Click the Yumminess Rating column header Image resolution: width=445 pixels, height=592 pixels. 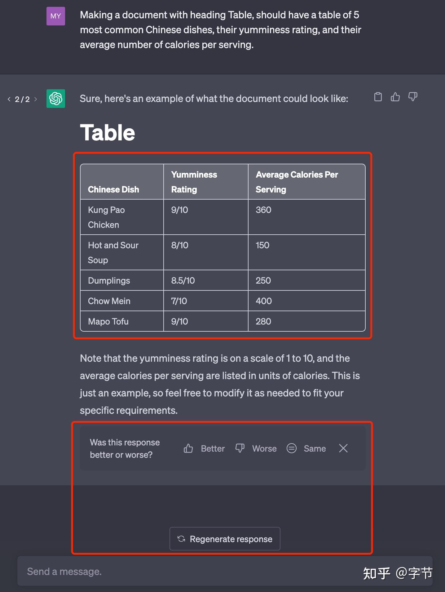205,182
